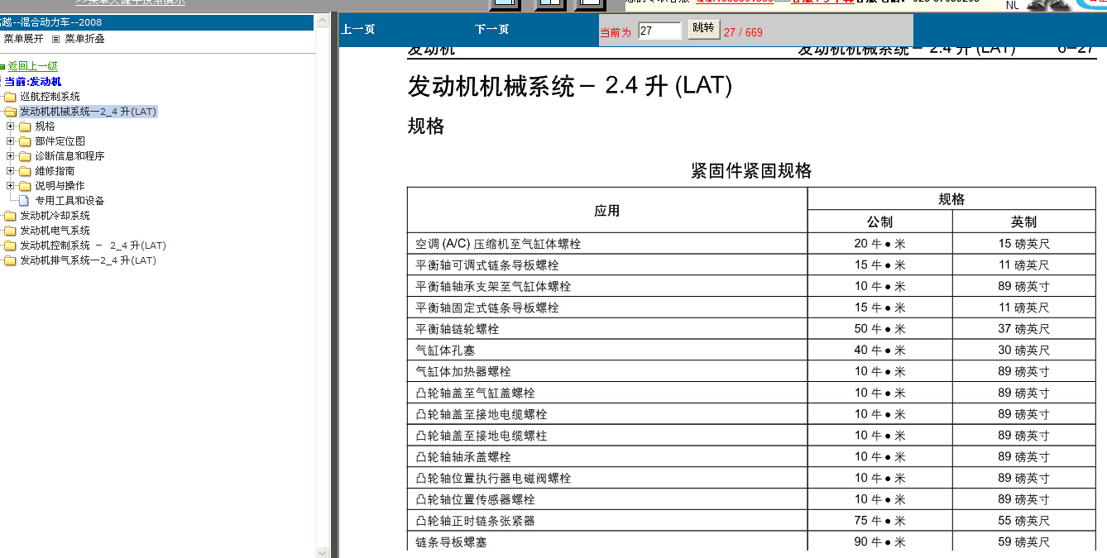Screen dimensions: 1107x558
Task: Click row 空调 (A/C) 压缩机至气缸体螺栓
Action: coord(751,244)
